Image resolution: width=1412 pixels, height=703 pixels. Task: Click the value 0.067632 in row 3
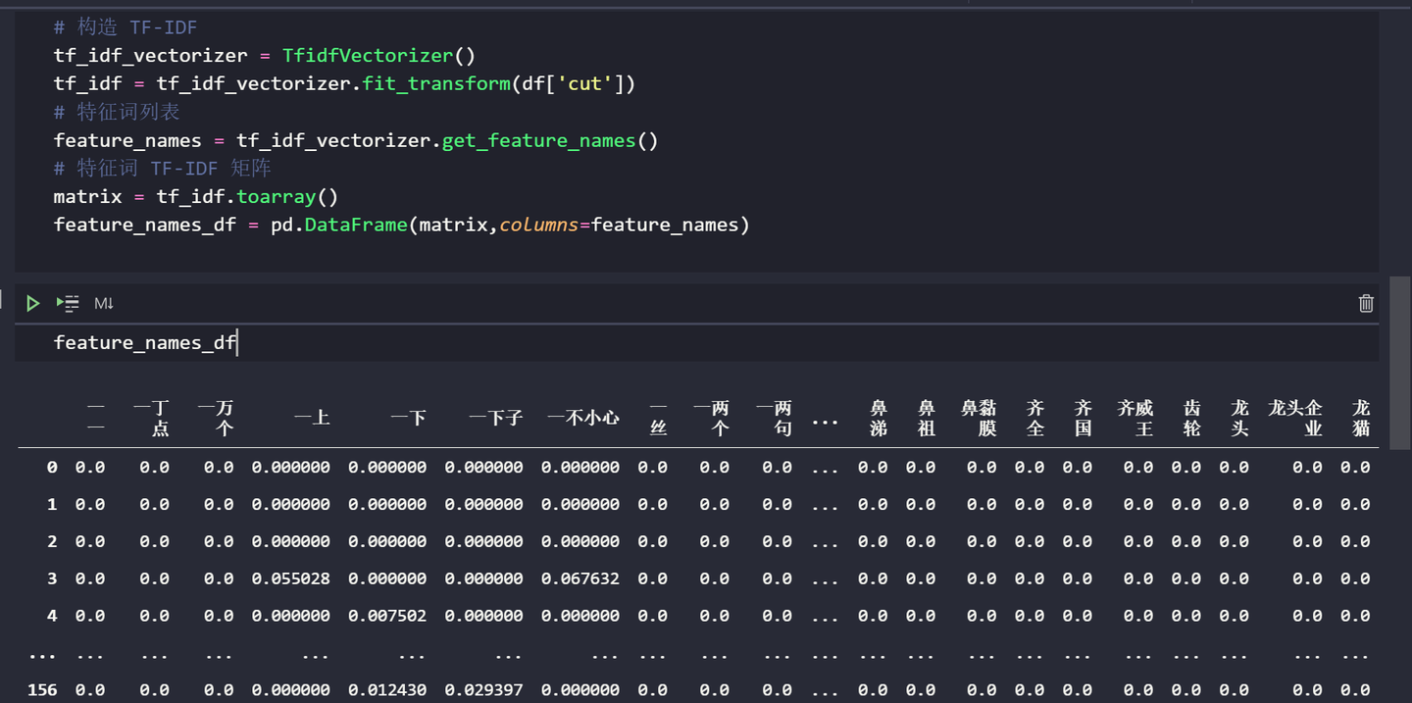(580, 578)
